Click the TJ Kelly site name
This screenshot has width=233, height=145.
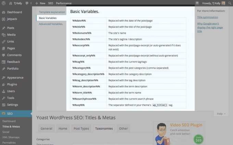point(18,3)
